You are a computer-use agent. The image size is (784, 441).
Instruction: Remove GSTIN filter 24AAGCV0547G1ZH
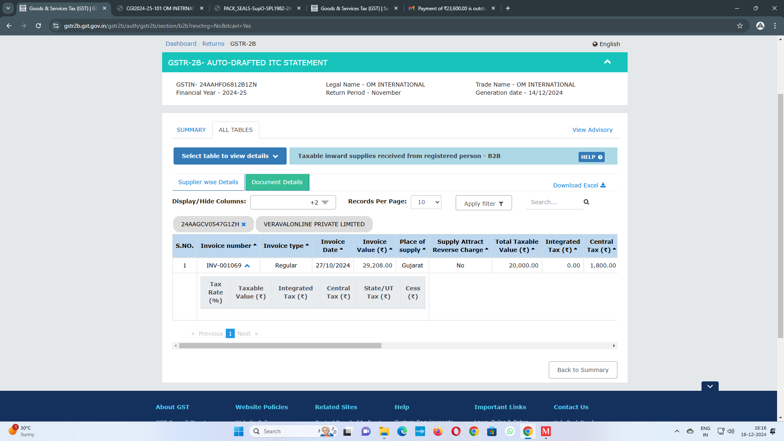click(x=244, y=224)
